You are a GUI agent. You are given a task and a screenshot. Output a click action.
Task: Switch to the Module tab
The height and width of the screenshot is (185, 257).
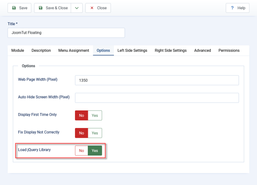tap(17, 51)
